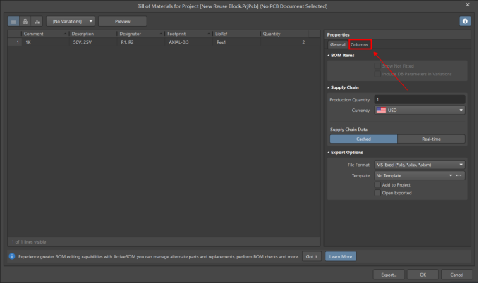This screenshot has width=479, height=283.
Task: Switch Supply Chain Data to Real-time
Action: click(431, 139)
